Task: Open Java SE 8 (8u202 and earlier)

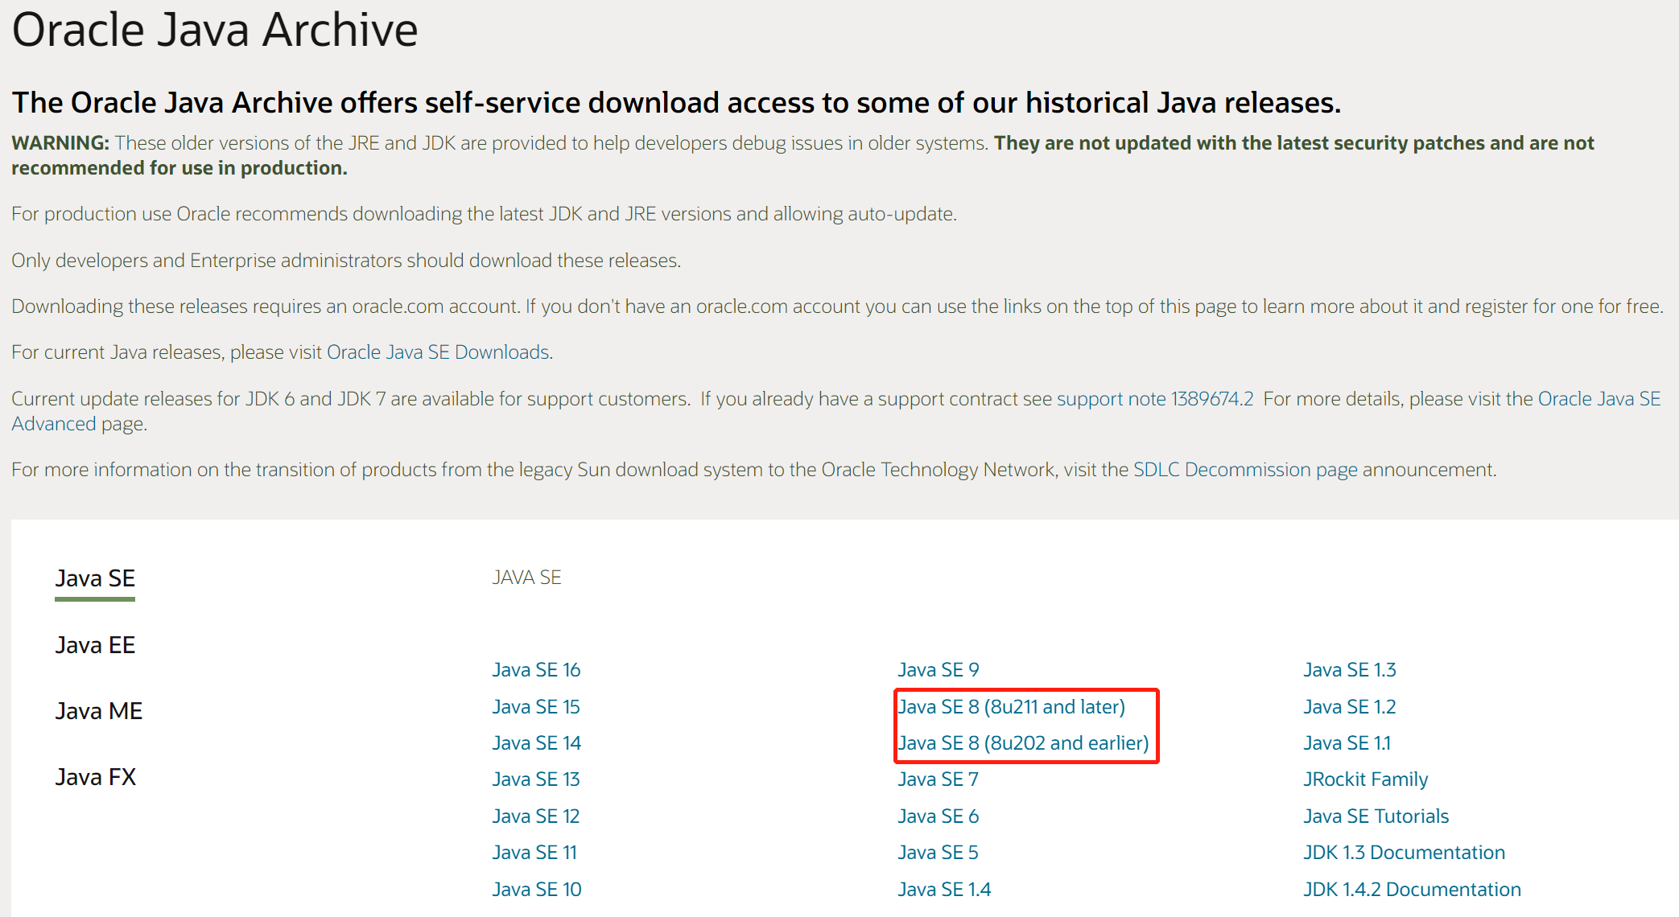Action: pyautogui.click(x=1022, y=743)
